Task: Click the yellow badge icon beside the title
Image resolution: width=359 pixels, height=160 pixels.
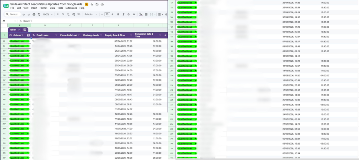Action: 87,4
